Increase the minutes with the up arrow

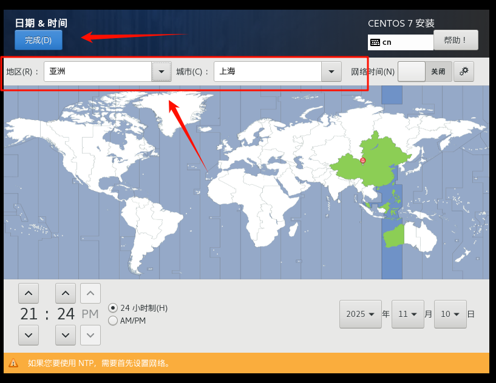66,293
